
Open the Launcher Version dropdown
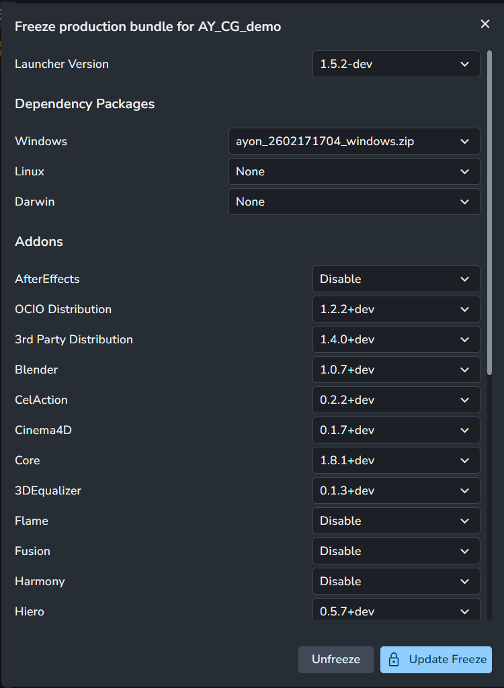click(396, 64)
